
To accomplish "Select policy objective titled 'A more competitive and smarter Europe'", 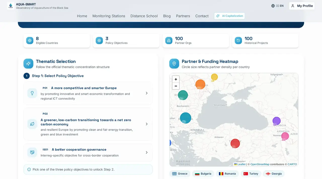I will tap(88, 93).
